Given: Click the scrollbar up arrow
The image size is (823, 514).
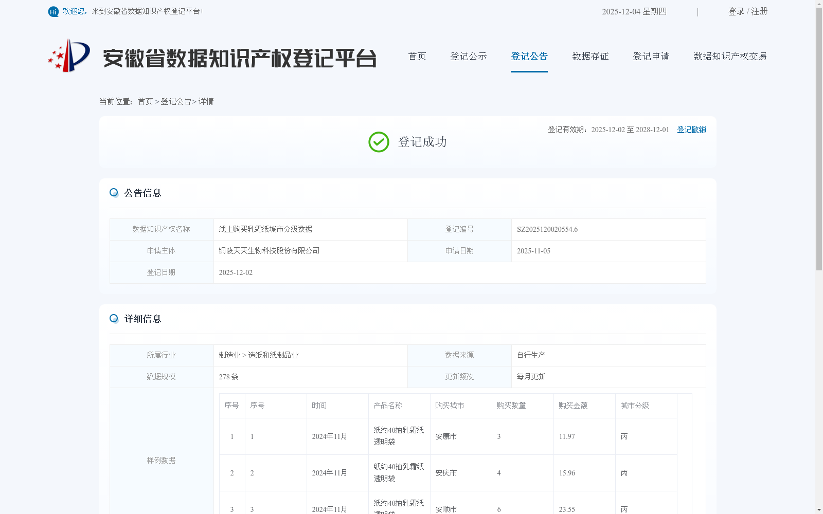Looking at the screenshot, I should (x=819, y=3).
